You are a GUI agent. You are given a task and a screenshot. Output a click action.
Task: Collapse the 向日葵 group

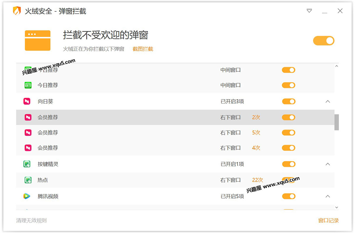click(x=327, y=101)
